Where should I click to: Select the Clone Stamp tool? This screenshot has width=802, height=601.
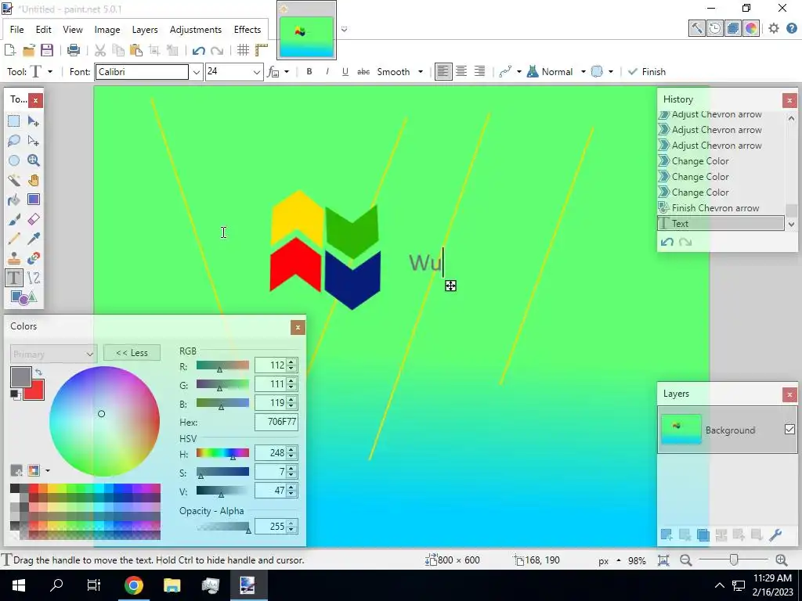[x=14, y=258]
